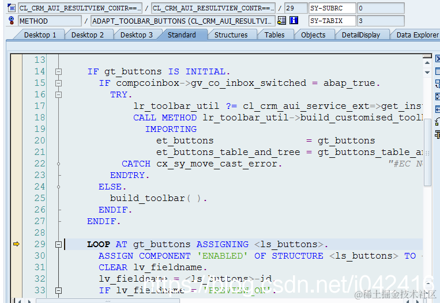Collapse the inner IF block at line 15
This screenshot has width=440, height=303.
[58, 84]
